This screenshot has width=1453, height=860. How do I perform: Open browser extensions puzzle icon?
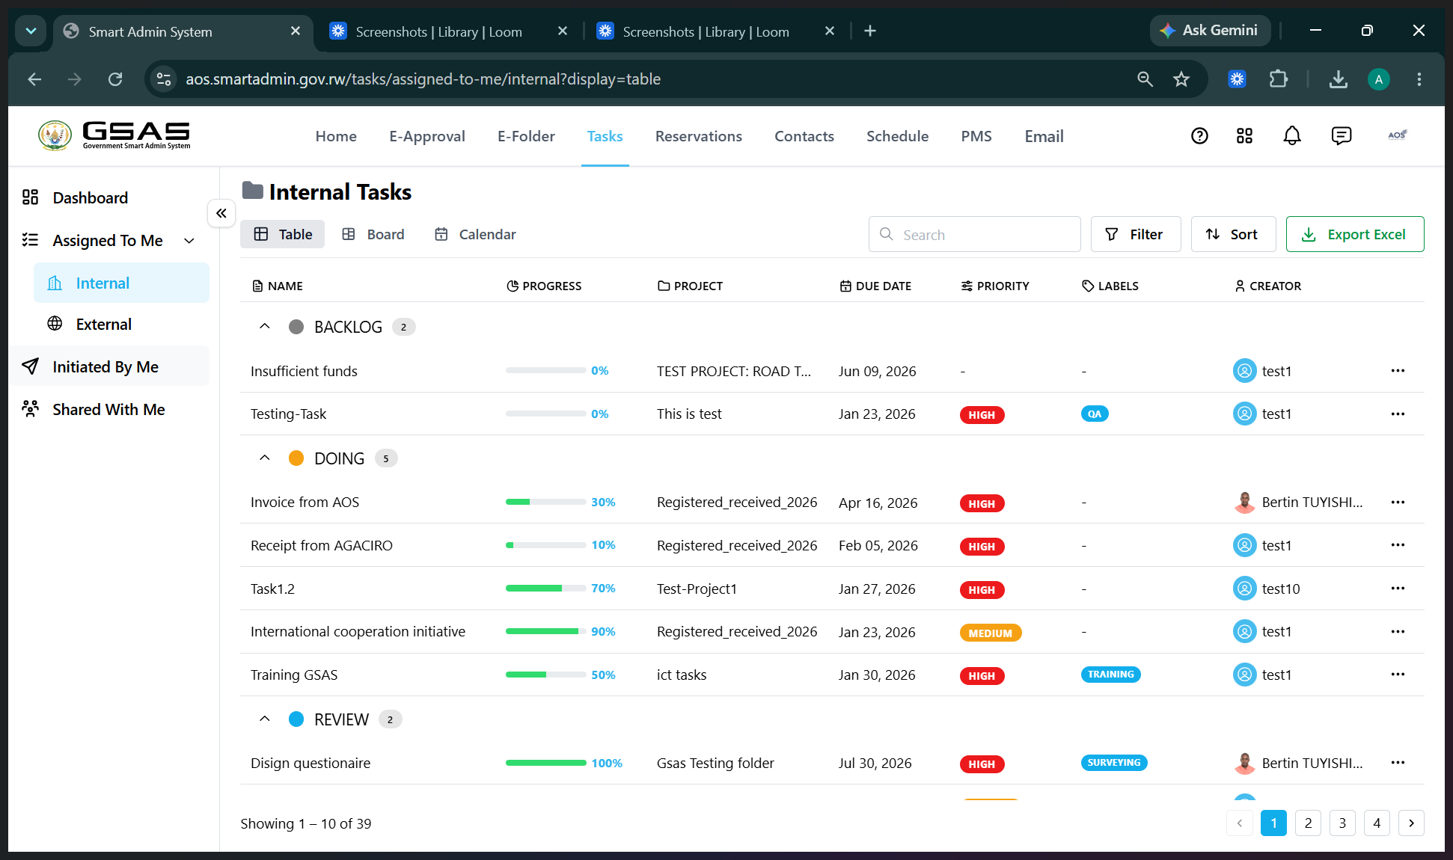click(1279, 79)
